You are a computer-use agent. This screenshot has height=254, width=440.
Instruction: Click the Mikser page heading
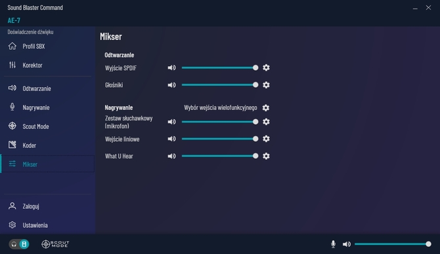[x=111, y=37]
